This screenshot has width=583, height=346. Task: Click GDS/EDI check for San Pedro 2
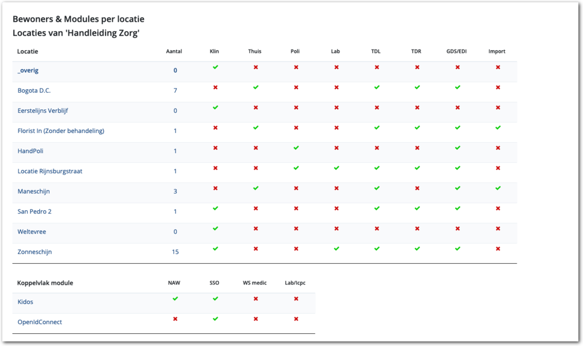[457, 208]
